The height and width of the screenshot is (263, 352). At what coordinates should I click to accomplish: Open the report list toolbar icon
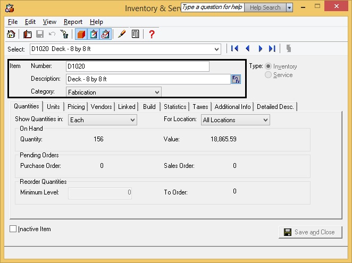[x=136, y=34]
